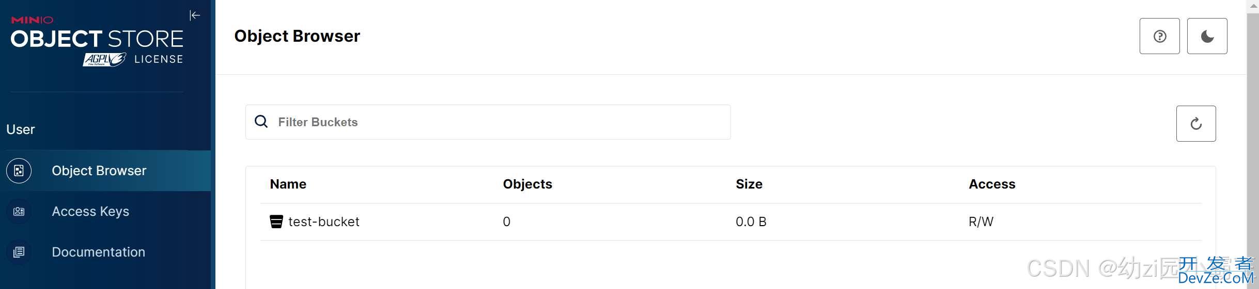Open the Object Browser menu item

105,171
